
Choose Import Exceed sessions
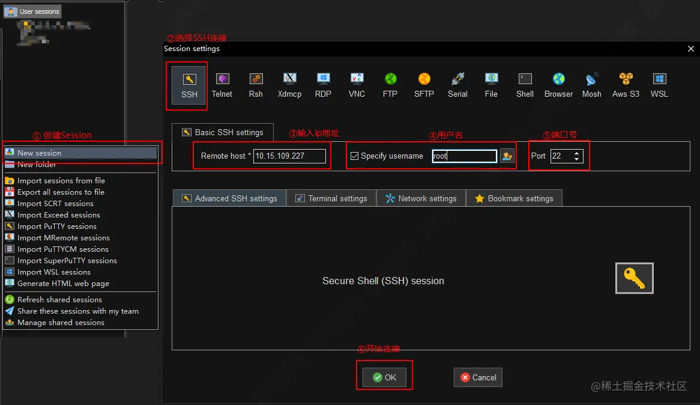81,215
